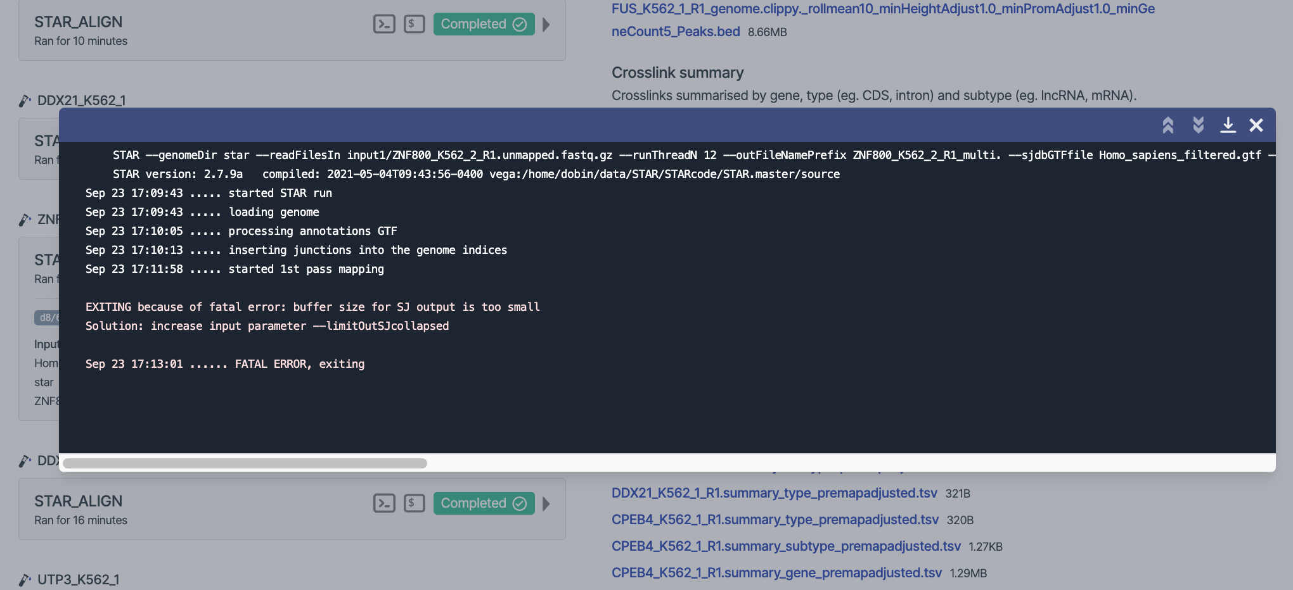Screen dimensions: 1293x590
Task: Open DDX21_K562_1_R1.summary_type_premapadjusted.tsv
Action: [774, 493]
